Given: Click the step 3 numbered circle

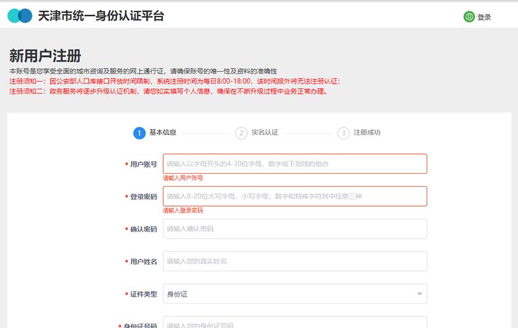Looking at the screenshot, I should pos(343,133).
